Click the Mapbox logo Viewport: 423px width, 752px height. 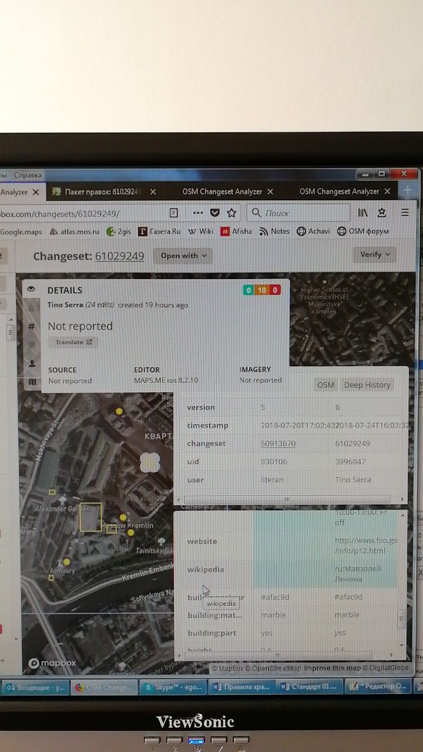coord(52,663)
